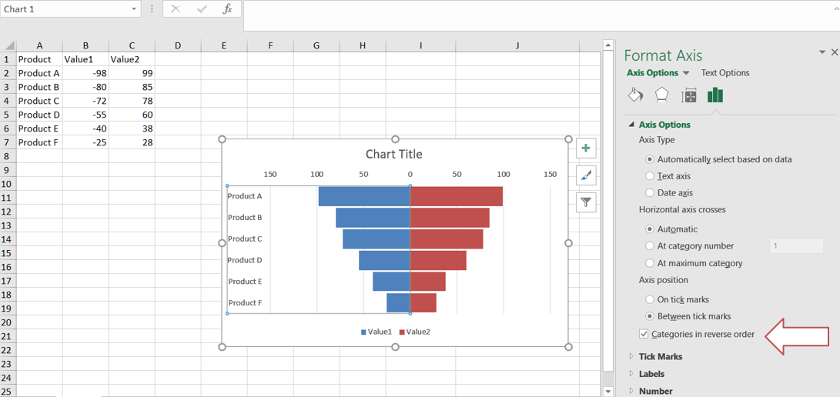
Task: Click the Chart Title text
Action: click(393, 155)
